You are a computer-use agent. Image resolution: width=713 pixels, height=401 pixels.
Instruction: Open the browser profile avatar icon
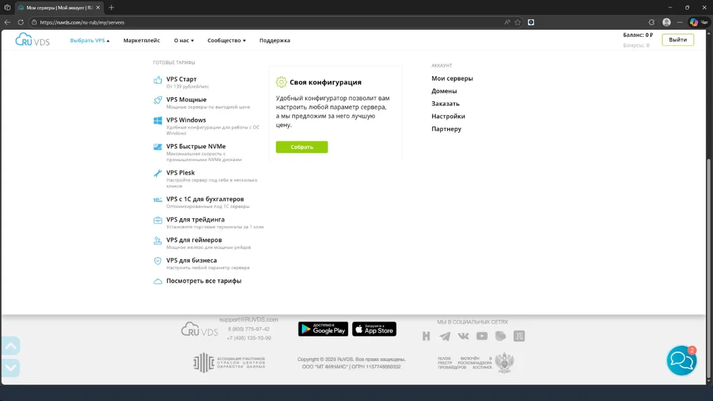(x=667, y=22)
